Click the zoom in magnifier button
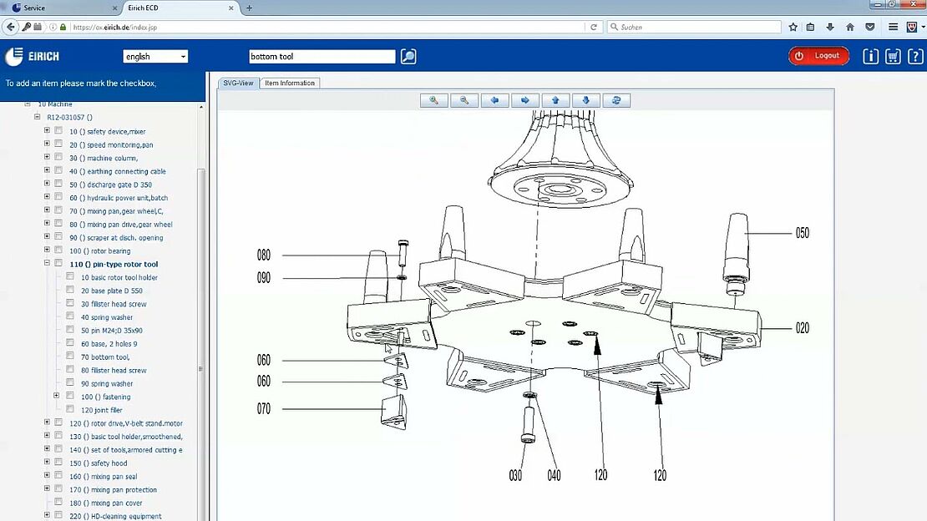The image size is (927, 521). [x=434, y=100]
